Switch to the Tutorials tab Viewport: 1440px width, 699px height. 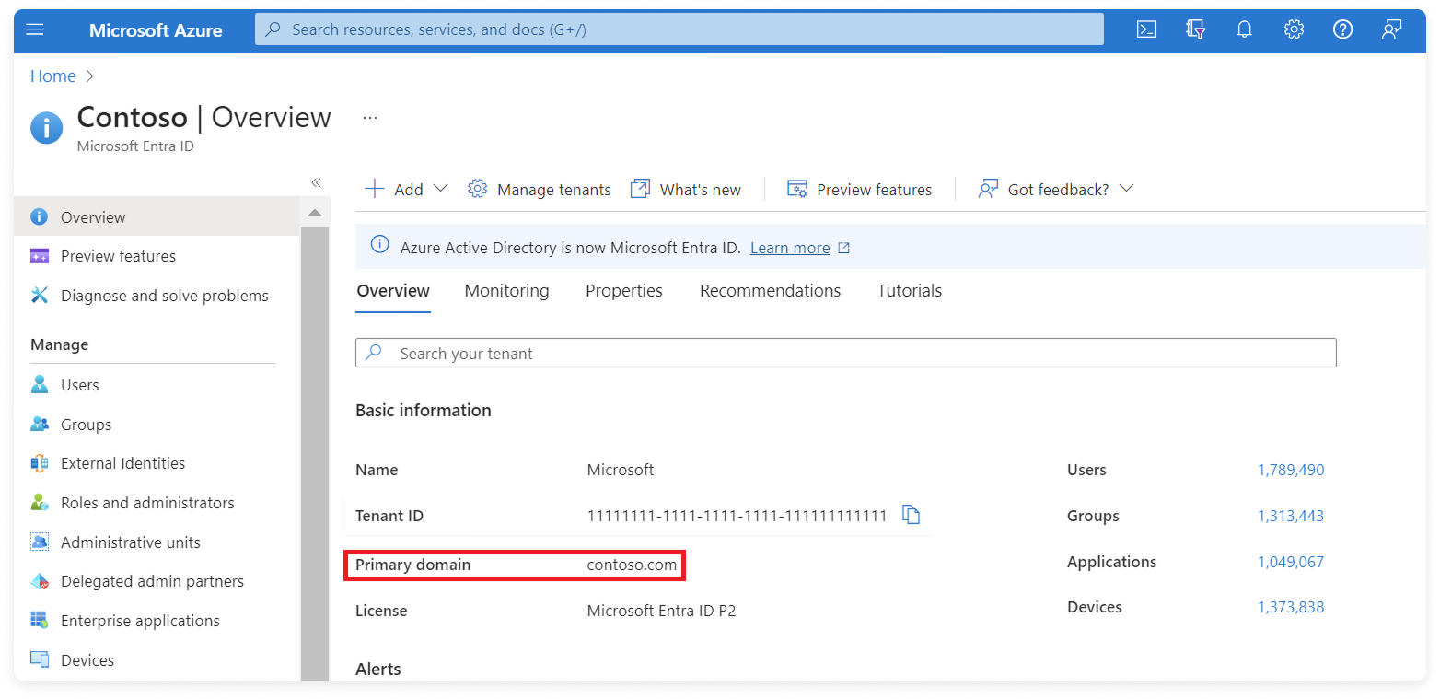tap(910, 291)
